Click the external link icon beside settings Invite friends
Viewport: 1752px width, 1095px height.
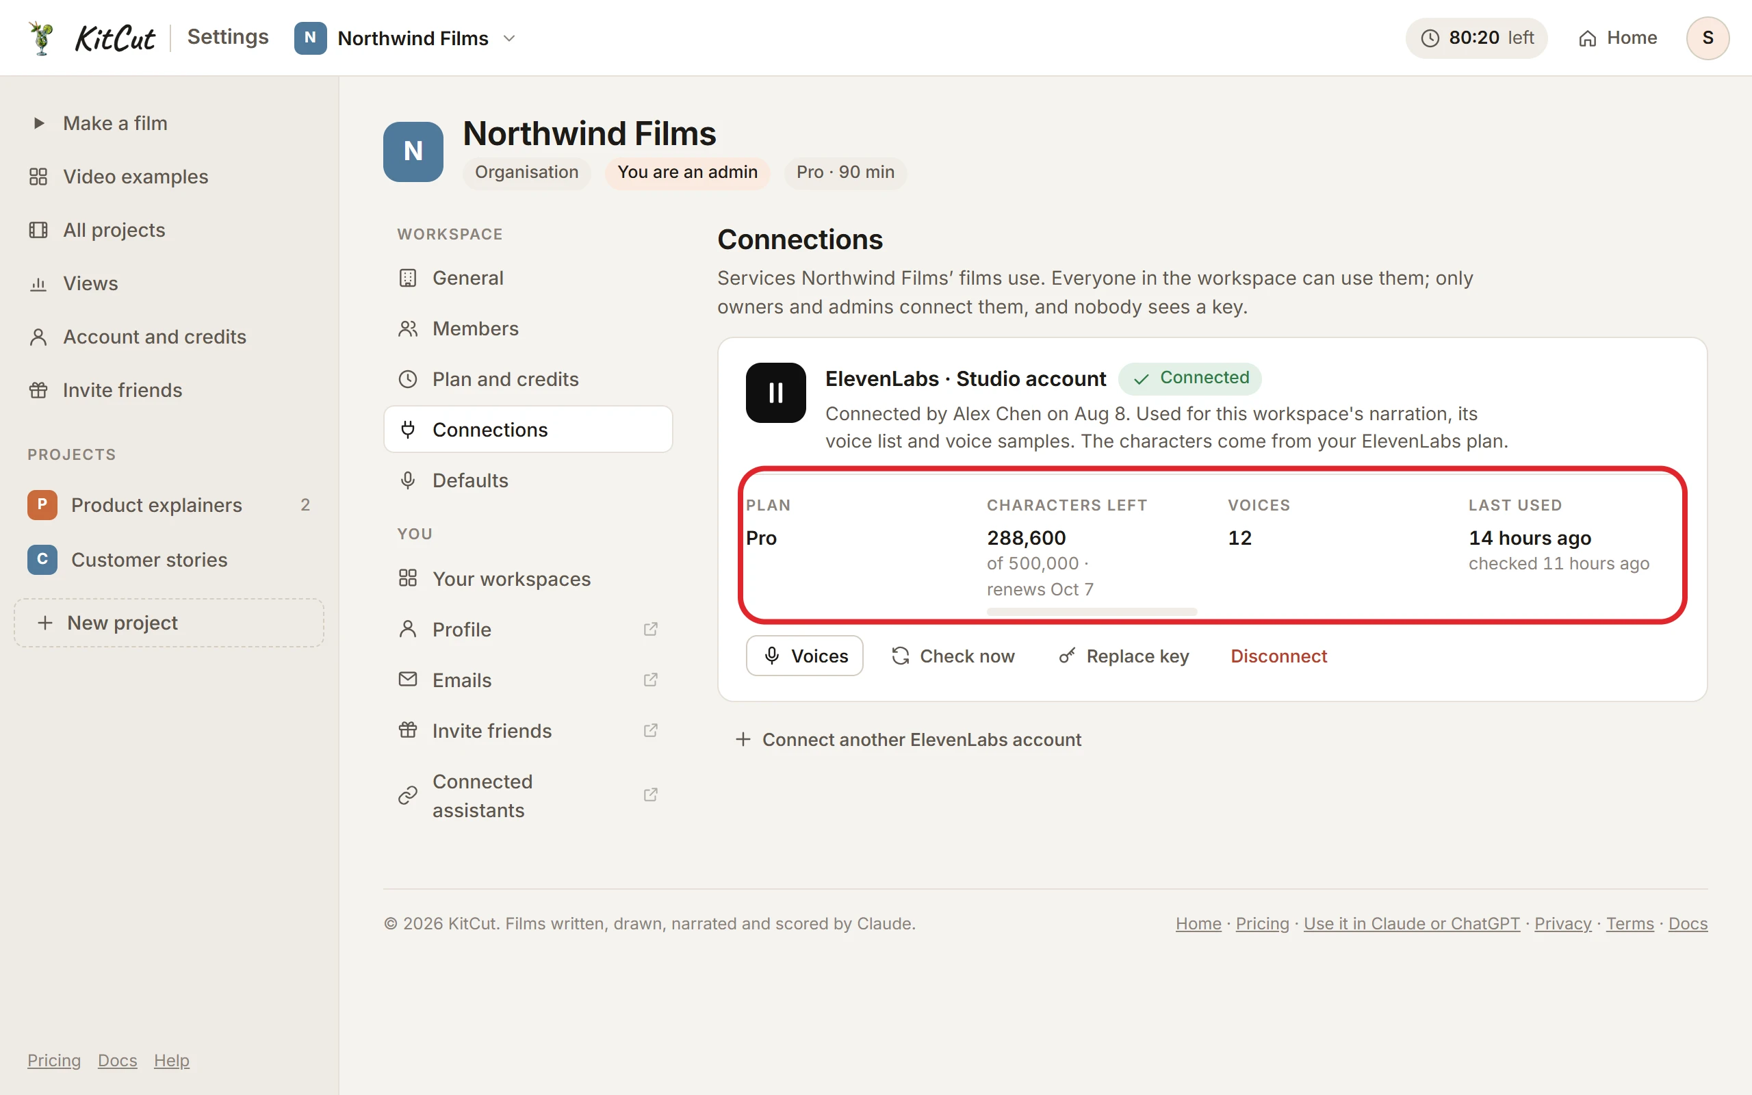pos(650,731)
